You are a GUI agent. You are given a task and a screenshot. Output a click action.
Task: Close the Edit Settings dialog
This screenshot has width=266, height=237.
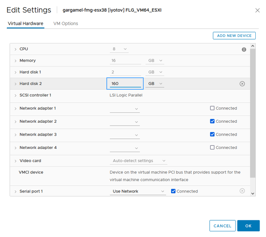[x=258, y=10]
